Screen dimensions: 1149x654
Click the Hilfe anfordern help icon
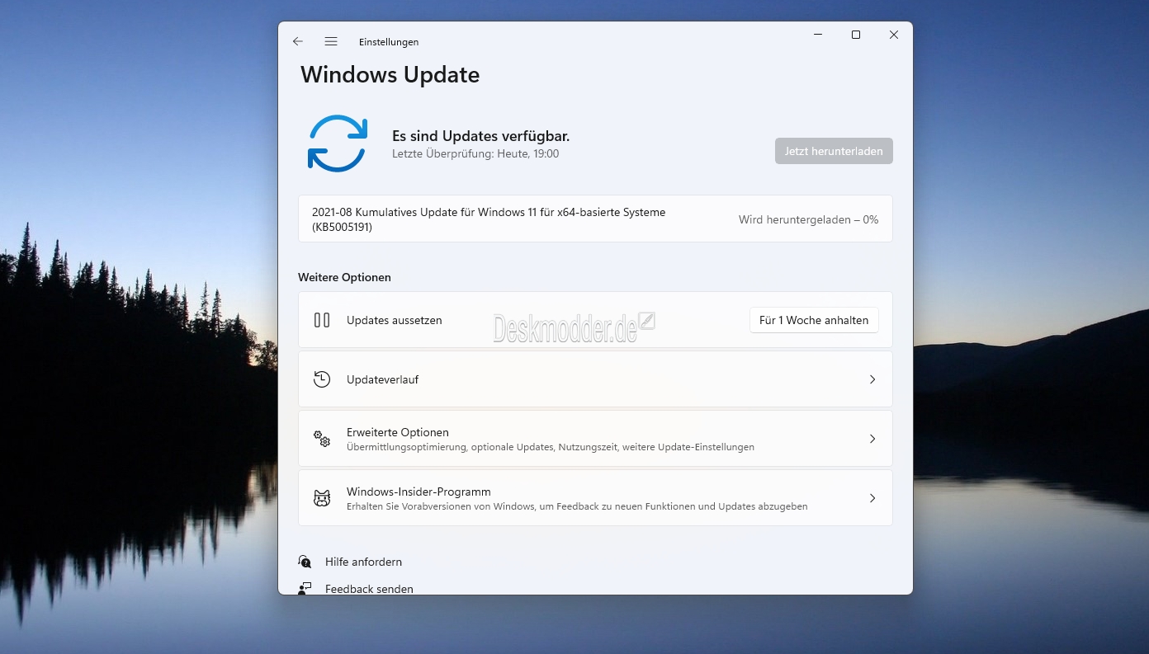(305, 562)
